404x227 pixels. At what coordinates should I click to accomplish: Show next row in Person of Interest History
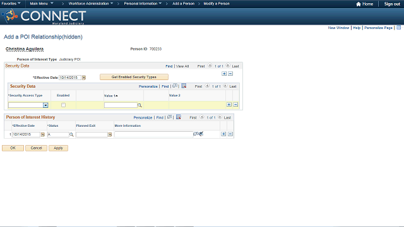[x=220, y=117]
